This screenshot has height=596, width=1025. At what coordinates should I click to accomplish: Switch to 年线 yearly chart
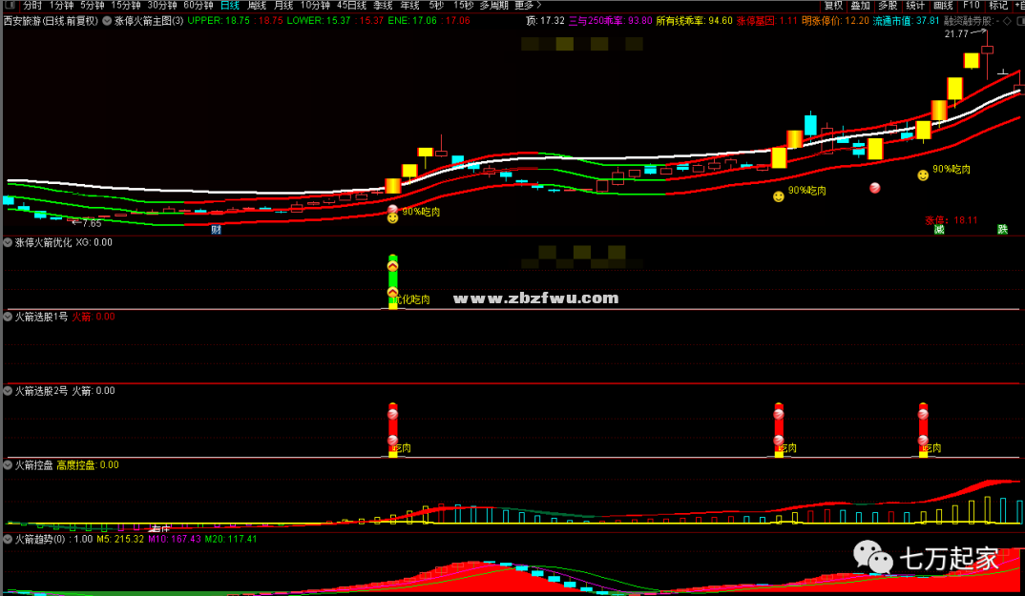(x=409, y=5)
